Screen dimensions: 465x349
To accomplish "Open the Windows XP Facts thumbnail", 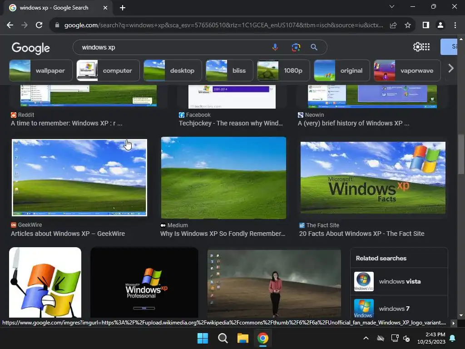I will pyautogui.click(x=373, y=178).
